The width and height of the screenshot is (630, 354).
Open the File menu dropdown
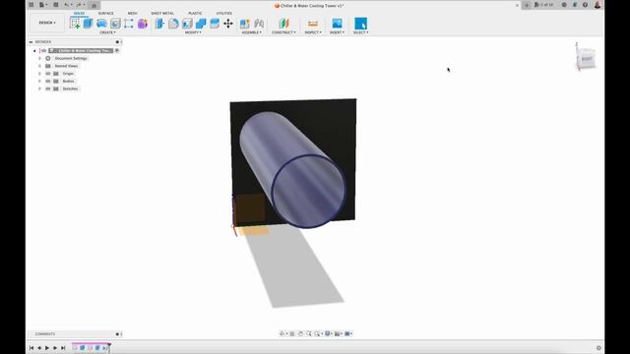click(x=42, y=5)
